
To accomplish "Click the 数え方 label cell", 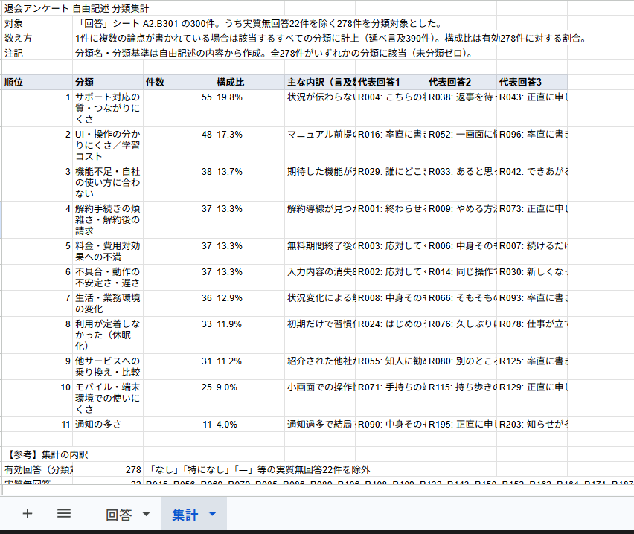I will pyautogui.click(x=37, y=39).
